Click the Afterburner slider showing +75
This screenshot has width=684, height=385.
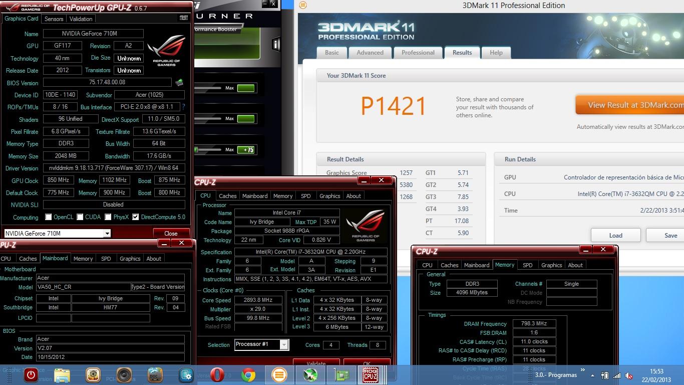click(208, 149)
